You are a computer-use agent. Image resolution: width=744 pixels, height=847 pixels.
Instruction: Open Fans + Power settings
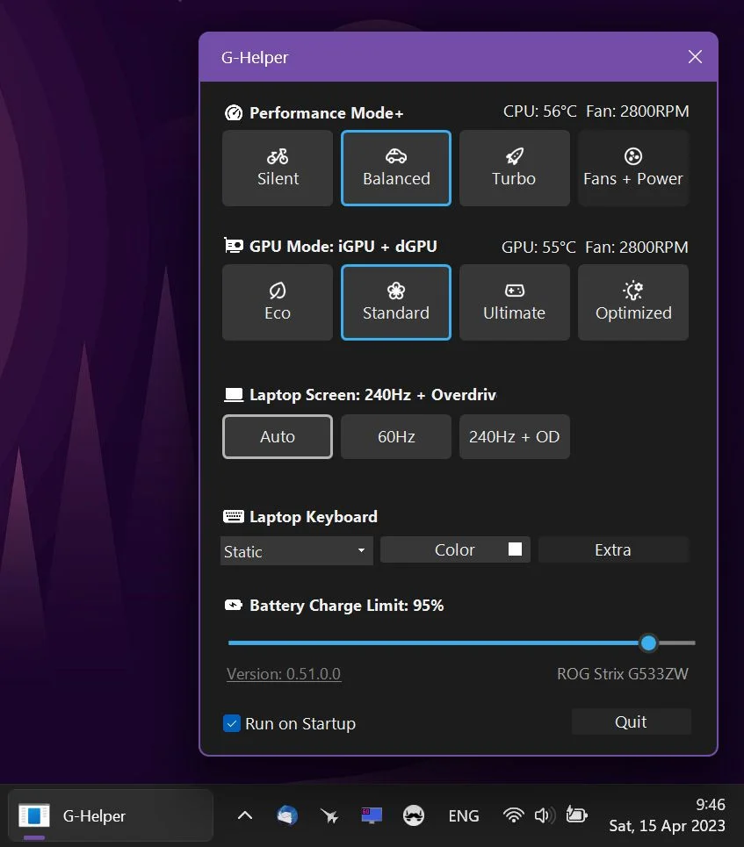tap(632, 169)
